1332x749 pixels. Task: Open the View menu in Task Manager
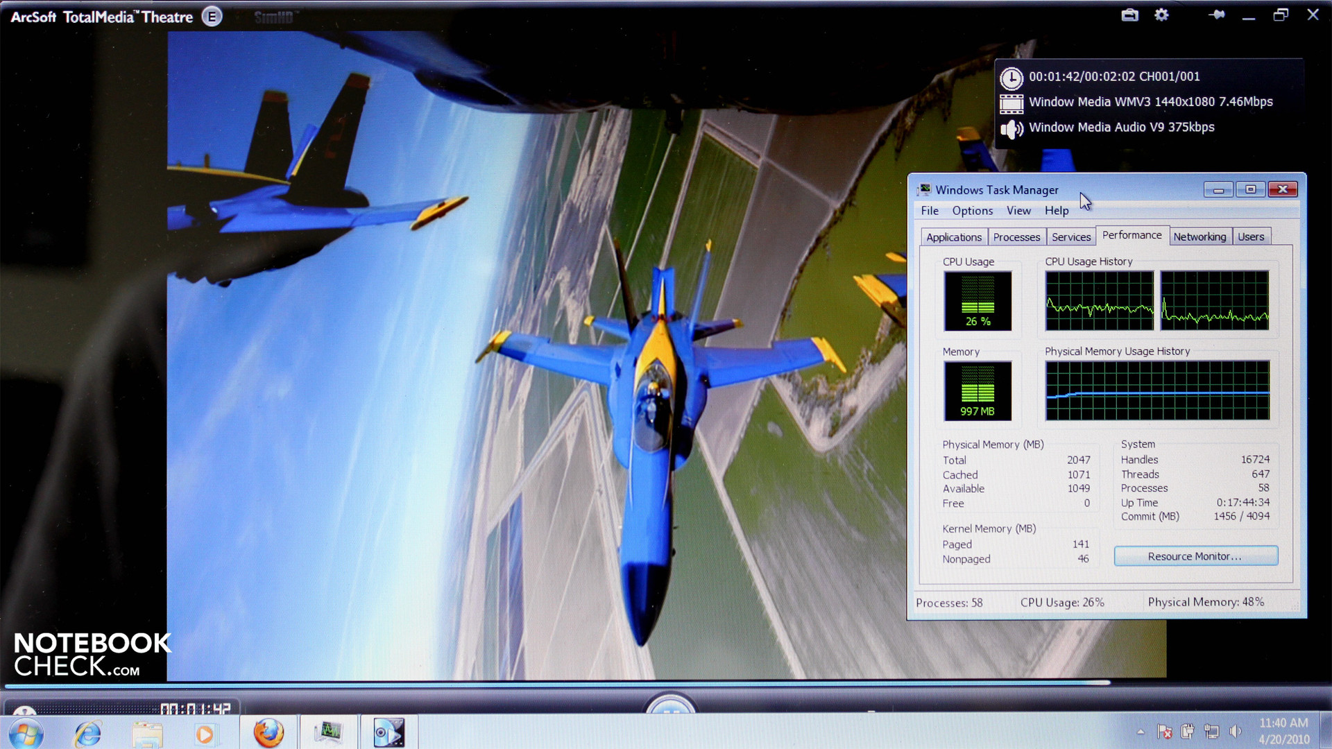(x=1018, y=211)
